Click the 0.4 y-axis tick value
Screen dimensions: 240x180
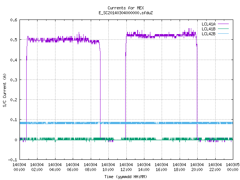click(13, 60)
